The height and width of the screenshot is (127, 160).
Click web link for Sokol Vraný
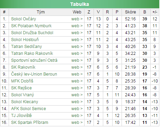(x=77, y=95)
